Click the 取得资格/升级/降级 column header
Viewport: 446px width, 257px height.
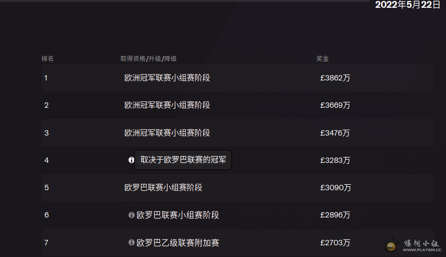coord(149,59)
